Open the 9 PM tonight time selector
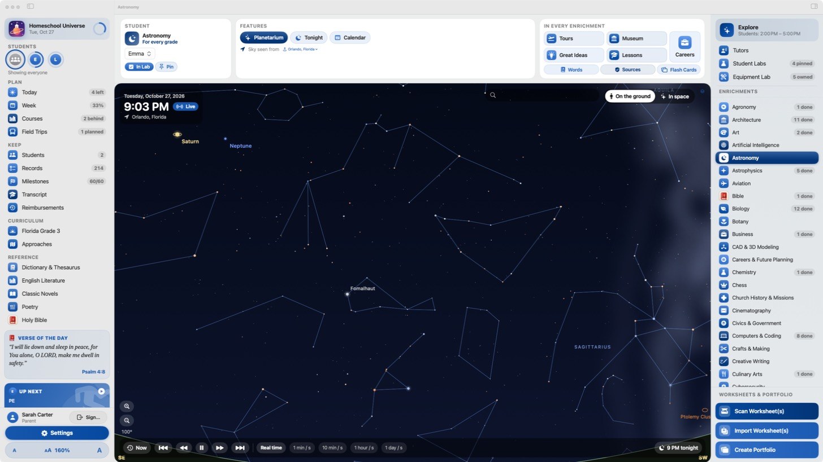The width and height of the screenshot is (823, 462). 678,448
